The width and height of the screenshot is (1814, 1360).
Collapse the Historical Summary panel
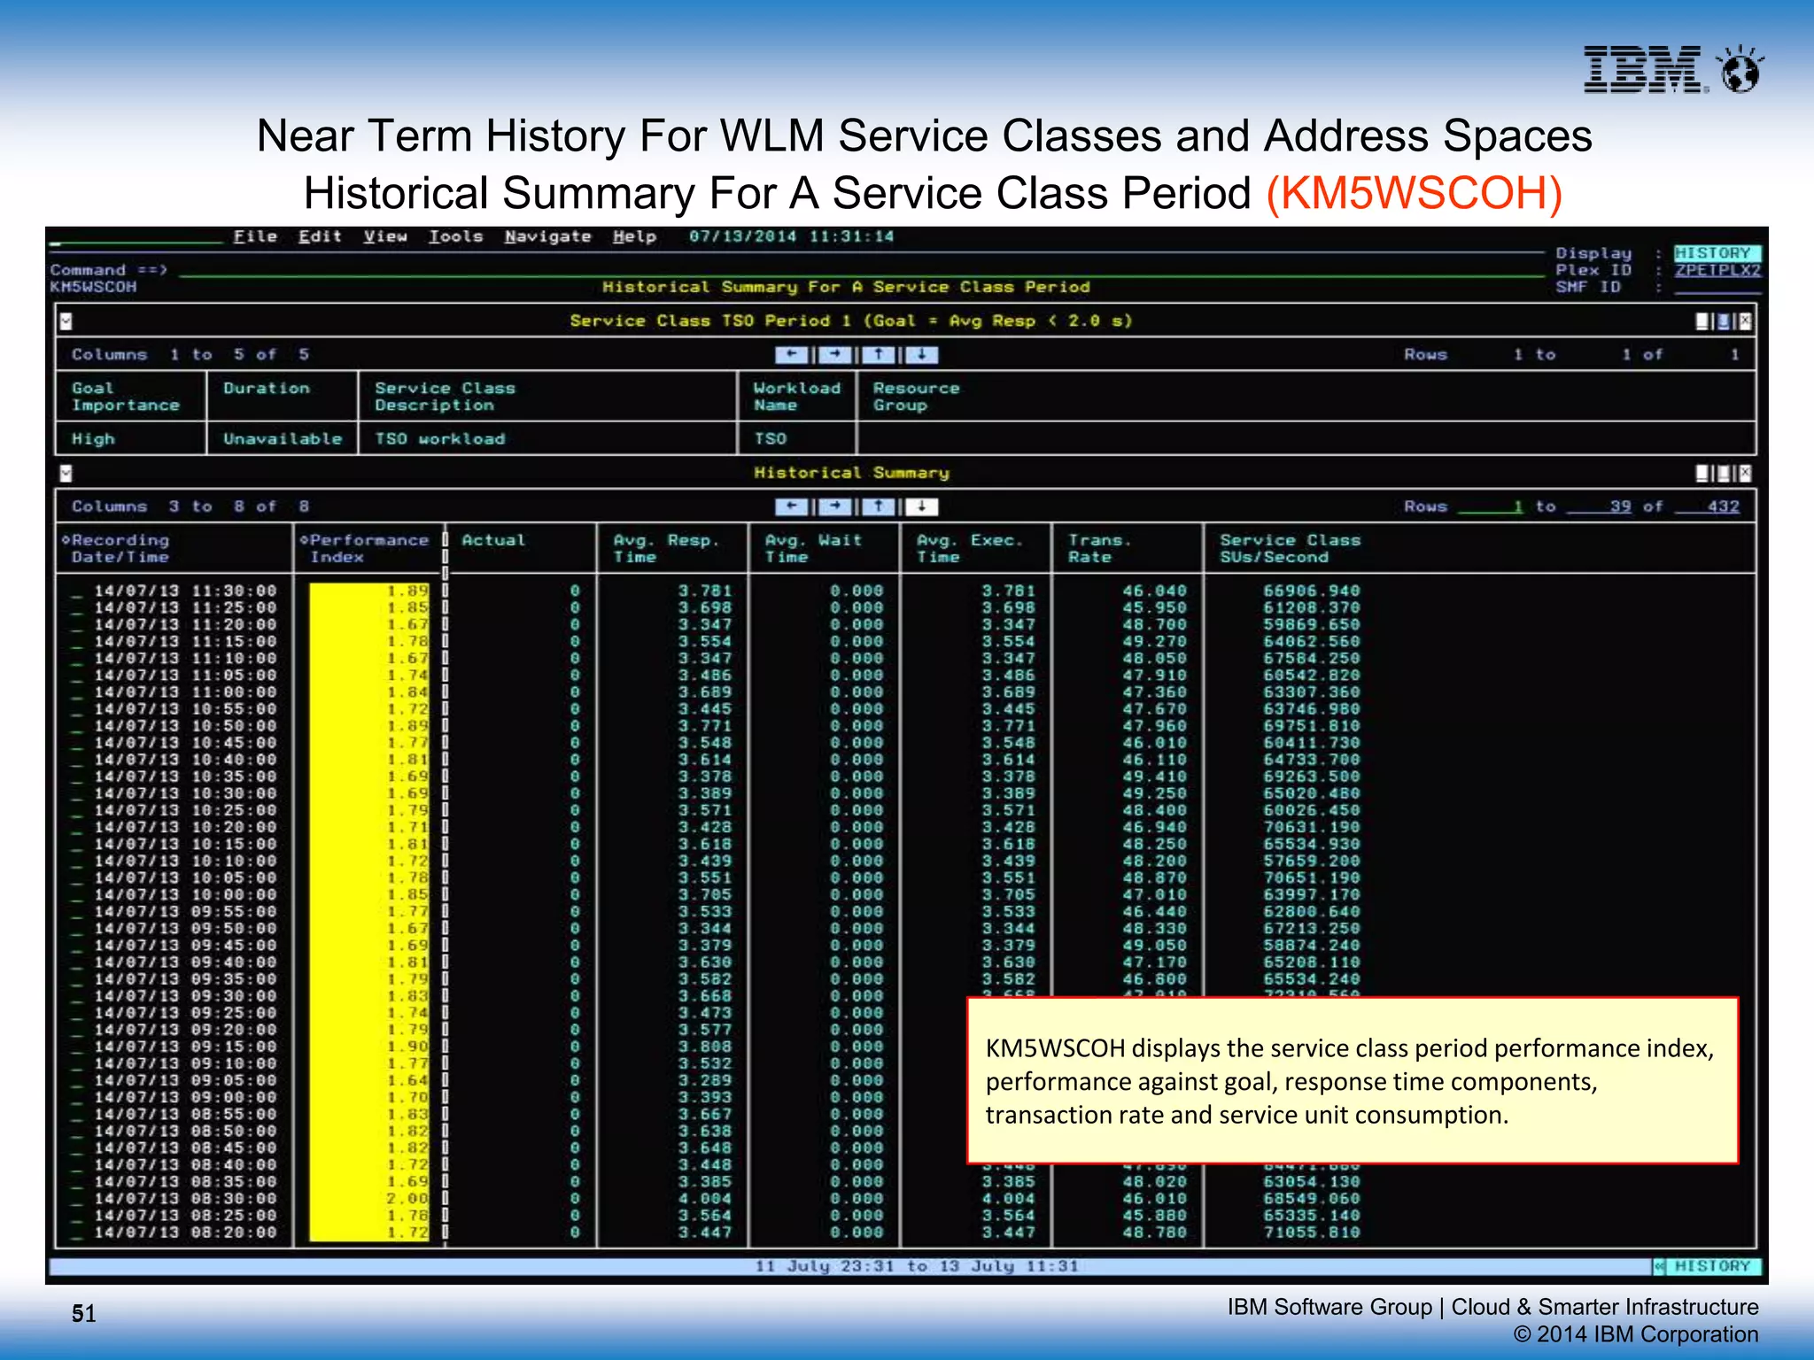click(x=66, y=474)
